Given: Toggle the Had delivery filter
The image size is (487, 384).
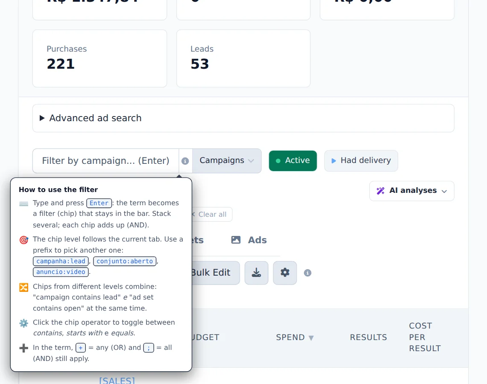Looking at the screenshot, I should pyautogui.click(x=361, y=161).
